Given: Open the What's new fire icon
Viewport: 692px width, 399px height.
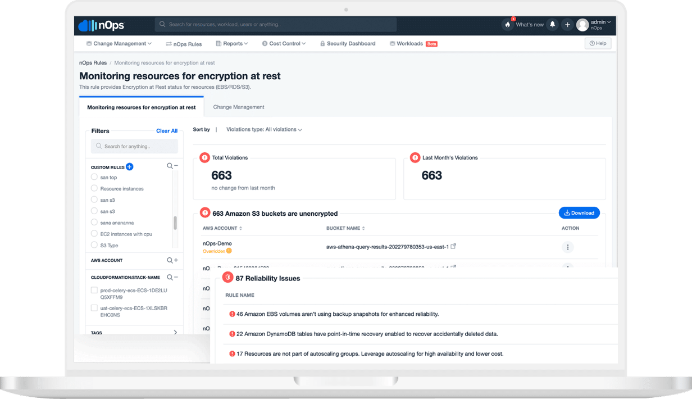Looking at the screenshot, I should [x=508, y=25].
